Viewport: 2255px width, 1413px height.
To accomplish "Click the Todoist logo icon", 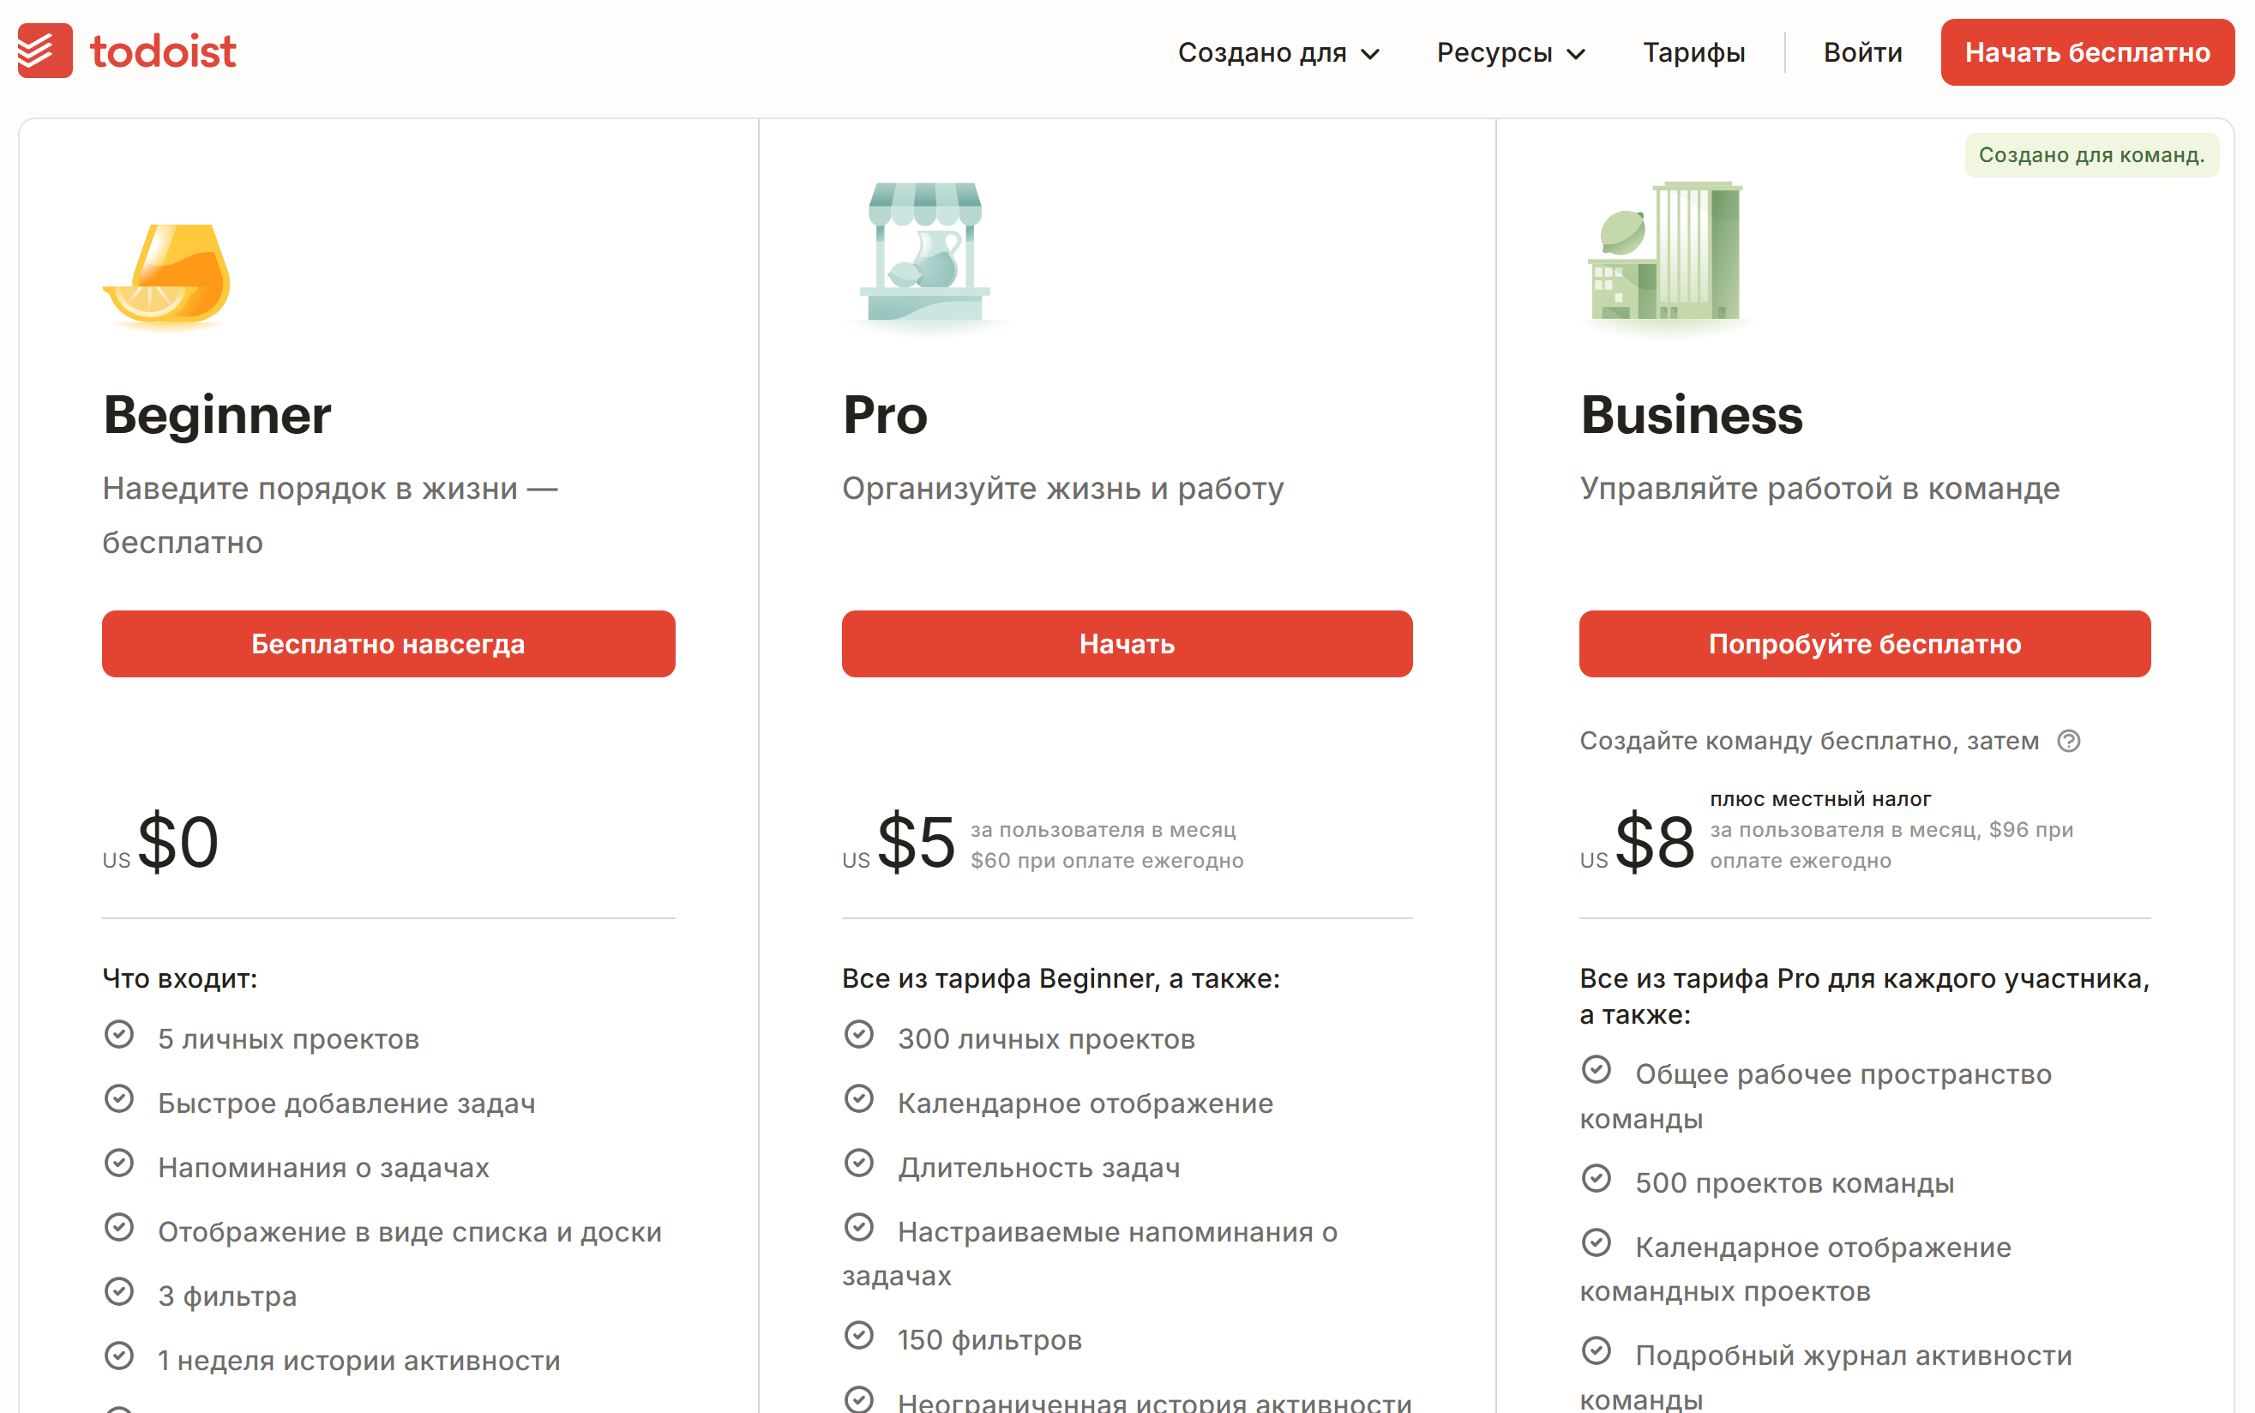I will (x=44, y=51).
